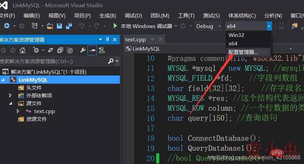Switch to the text.cpp editor tab
This screenshot has width=304, height=164.
(x=135, y=39)
